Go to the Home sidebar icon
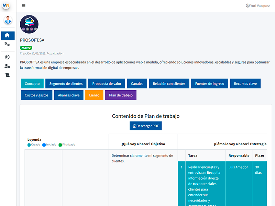The width and height of the screenshot is (275, 206). (8, 35)
